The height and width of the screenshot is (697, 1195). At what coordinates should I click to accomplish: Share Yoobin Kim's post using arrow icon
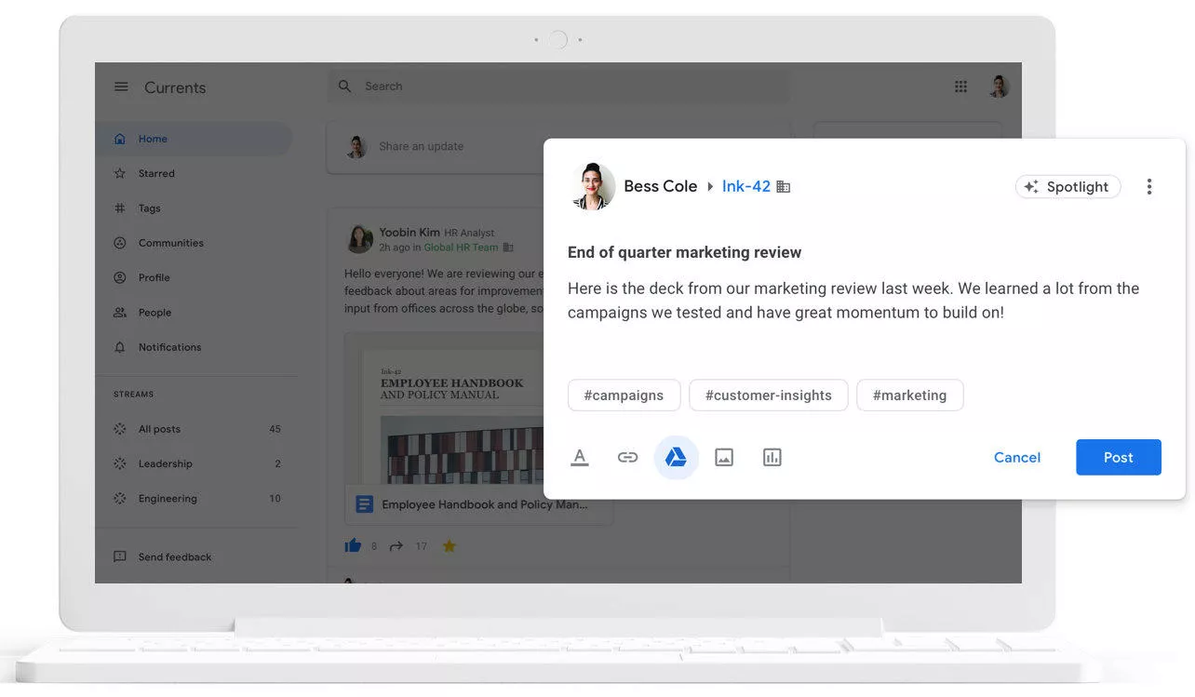(396, 546)
